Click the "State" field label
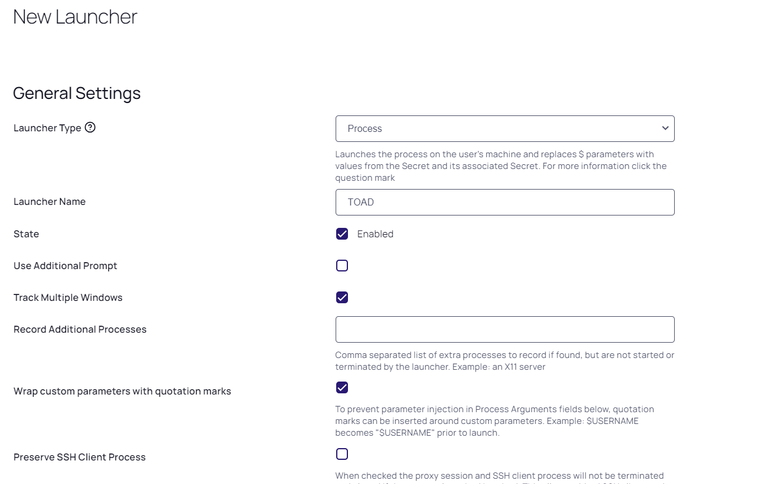Screen dimensions: 776x484 point(26,234)
